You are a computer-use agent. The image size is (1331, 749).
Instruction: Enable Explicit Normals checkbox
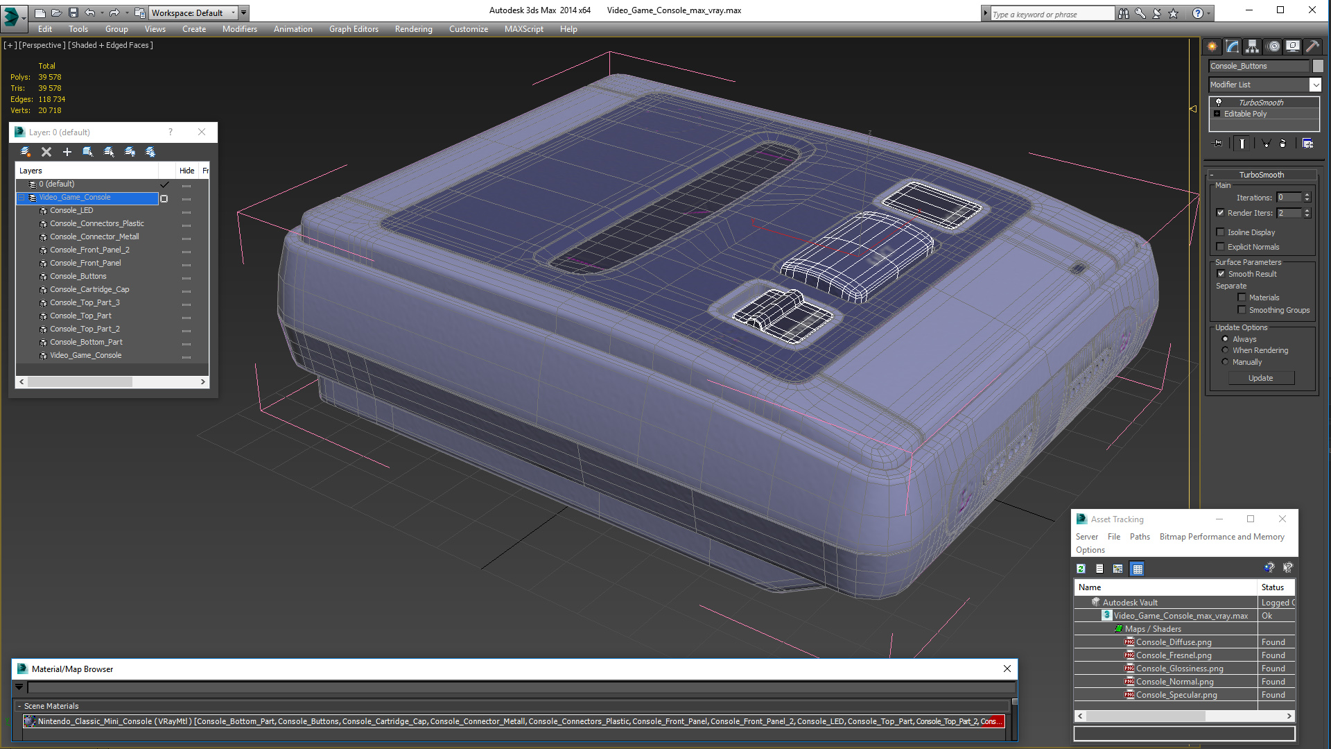pyautogui.click(x=1221, y=247)
